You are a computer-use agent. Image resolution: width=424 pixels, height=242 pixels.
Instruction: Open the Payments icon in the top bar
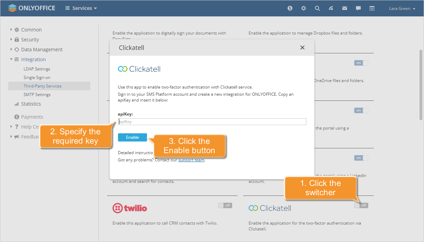point(290,8)
